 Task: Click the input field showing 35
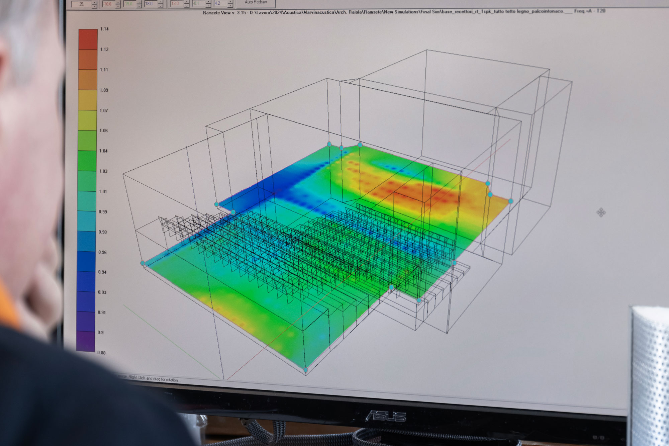click(81, 4)
